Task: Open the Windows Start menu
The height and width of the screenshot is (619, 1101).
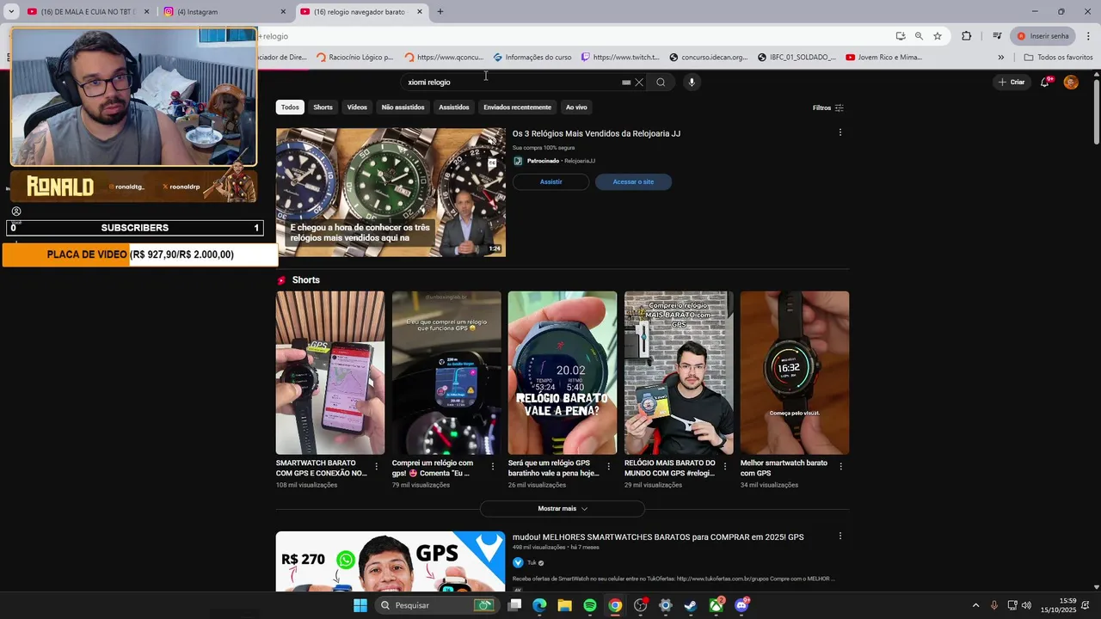Action: pyautogui.click(x=360, y=605)
